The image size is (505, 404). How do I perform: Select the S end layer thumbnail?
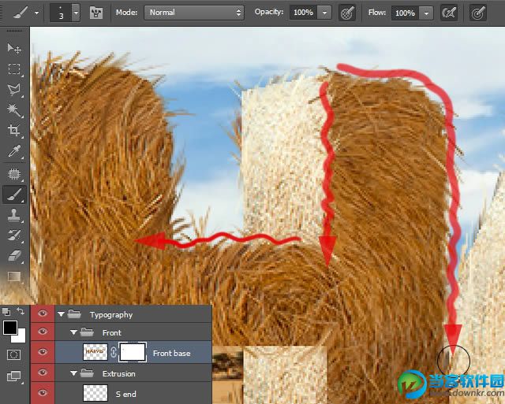pyautogui.click(x=95, y=393)
